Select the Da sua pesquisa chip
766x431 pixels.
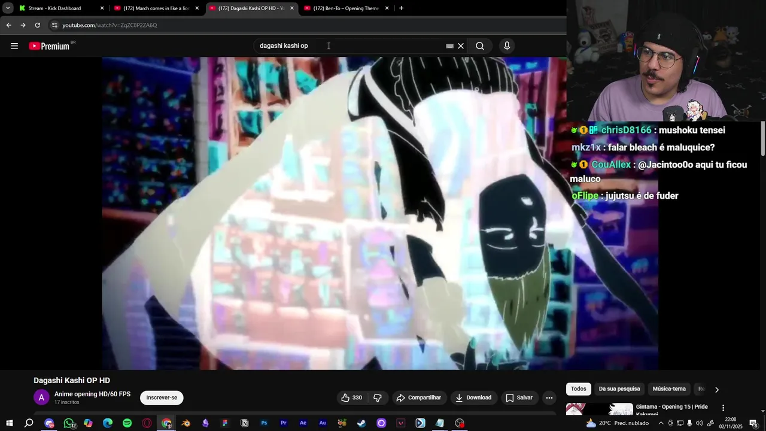tap(619, 389)
